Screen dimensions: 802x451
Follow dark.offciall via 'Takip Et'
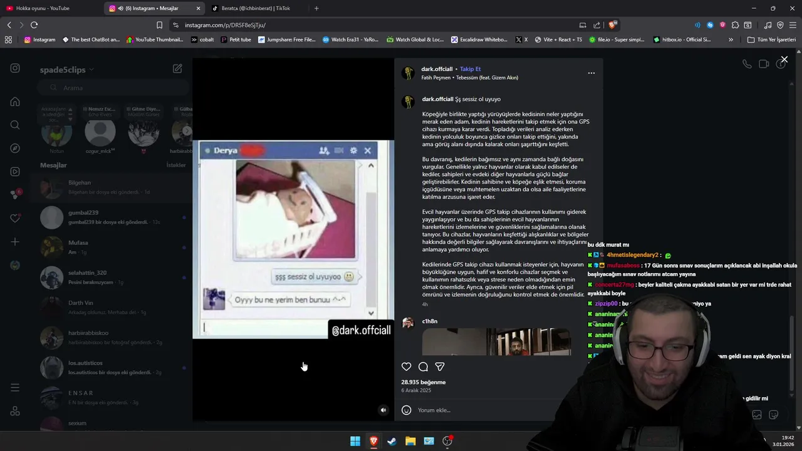click(x=471, y=69)
